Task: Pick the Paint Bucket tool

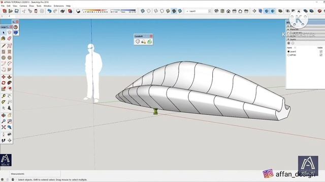Action: pyautogui.click(x=4, y=38)
